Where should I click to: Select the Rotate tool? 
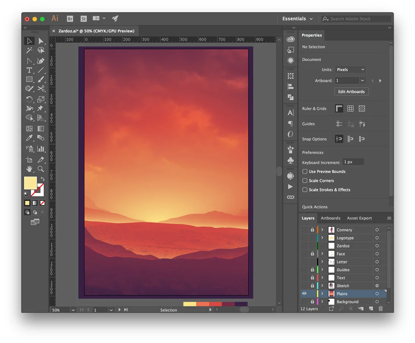(29, 99)
